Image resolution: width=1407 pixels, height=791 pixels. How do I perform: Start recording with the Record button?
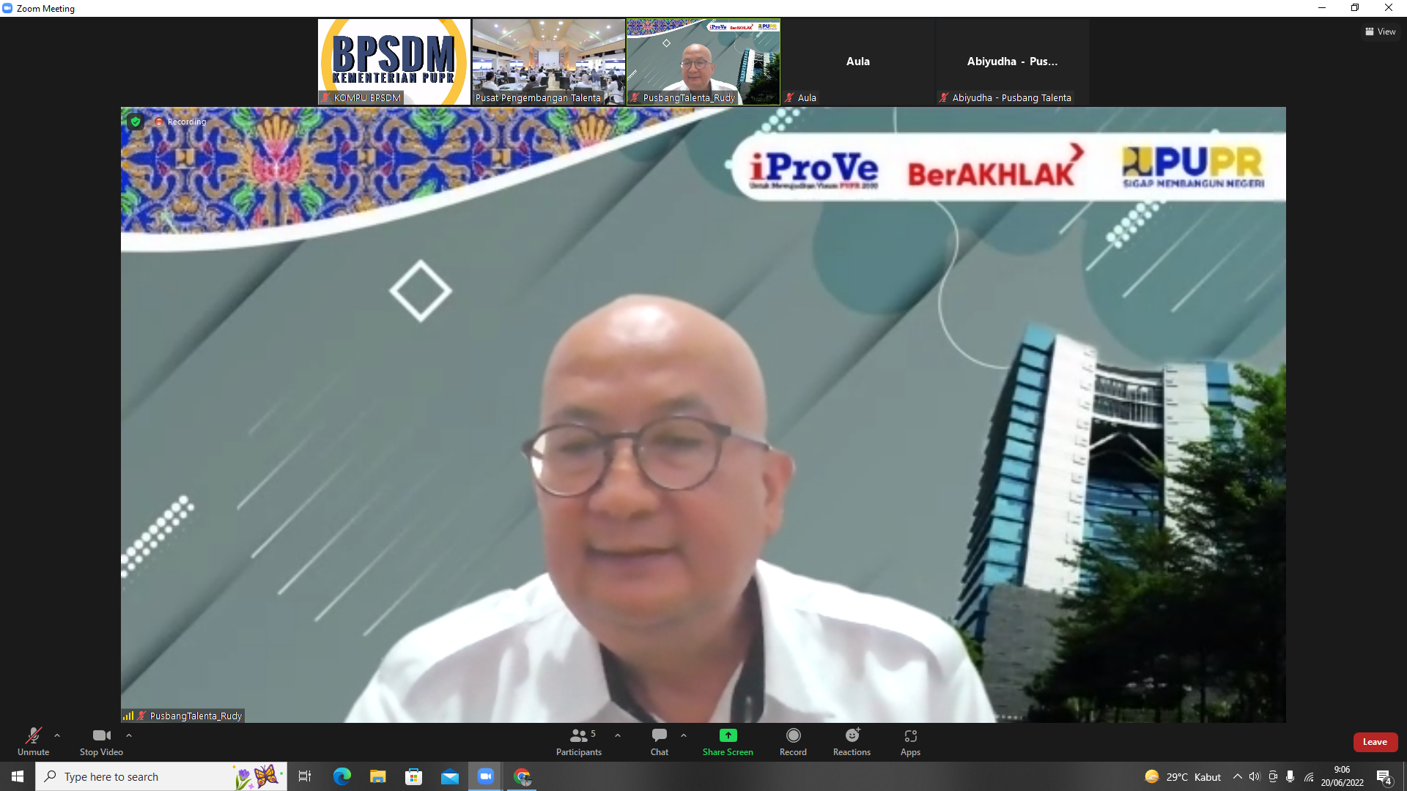coord(793,741)
